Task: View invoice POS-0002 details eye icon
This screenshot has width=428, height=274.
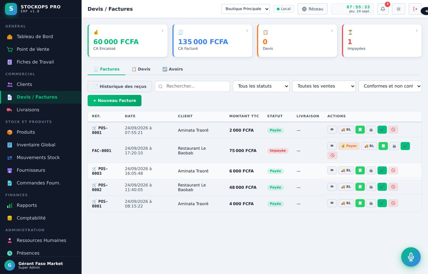Action: (332, 187)
